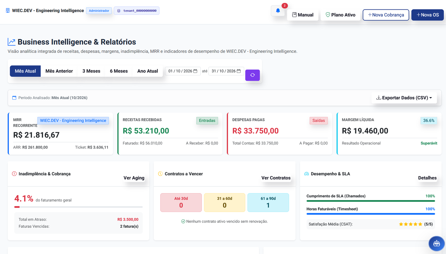This screenshot has width=446, height=254.
Task: Select the 3 Meses period
Action: pos(91,71)
